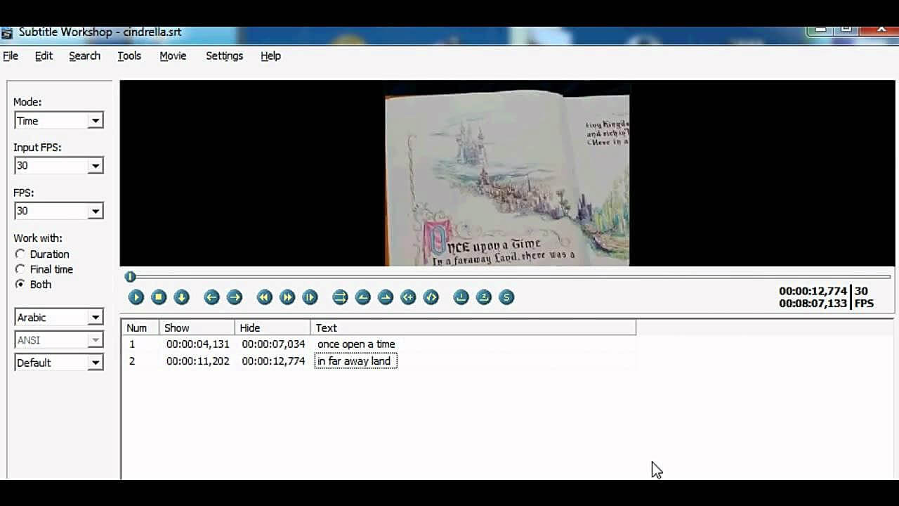The width and height of the screenshot is (899, 506).
Task: Click the down-arrow scroll list button
Action: pyautogui.click(x=181, y=297)
